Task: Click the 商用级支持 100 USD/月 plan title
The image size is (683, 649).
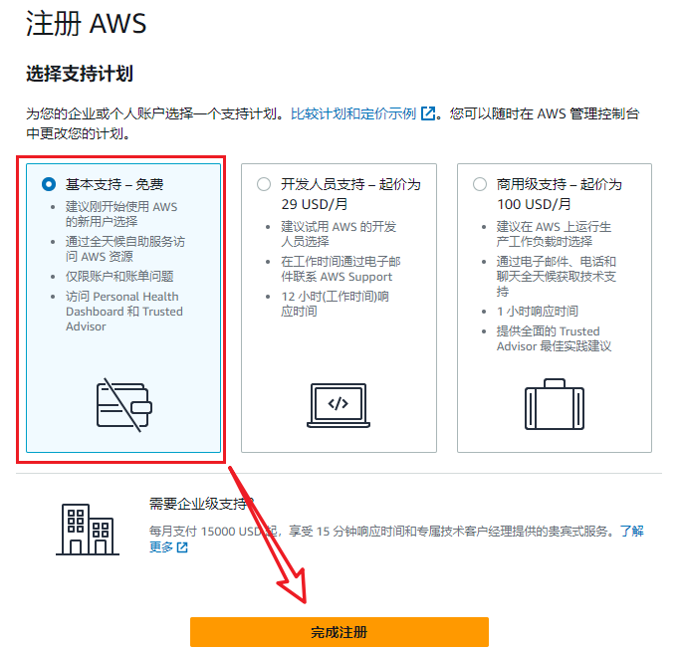Action: (x=560, y=194)
